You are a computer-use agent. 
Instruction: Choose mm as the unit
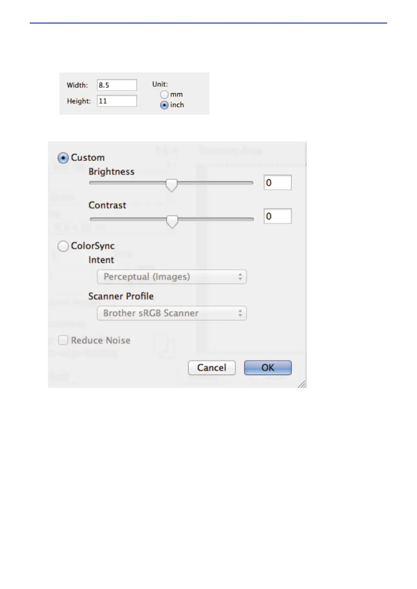[x=164, y=94]
